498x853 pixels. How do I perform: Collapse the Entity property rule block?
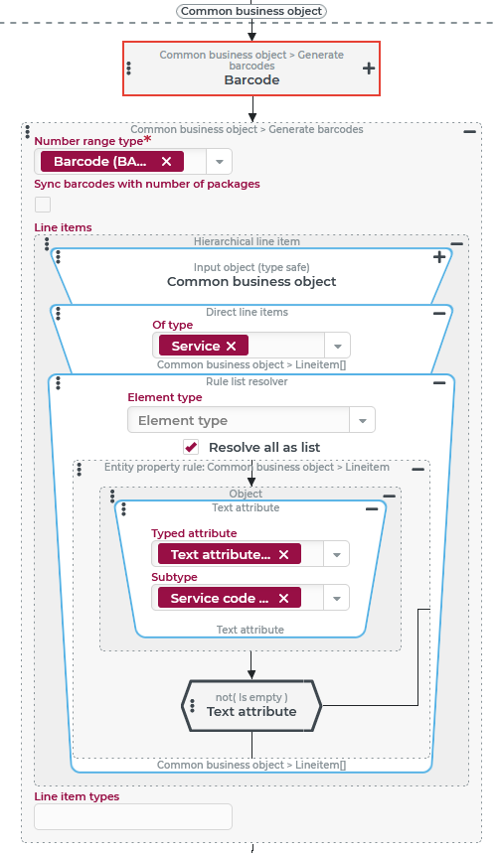tap(418, 469)
